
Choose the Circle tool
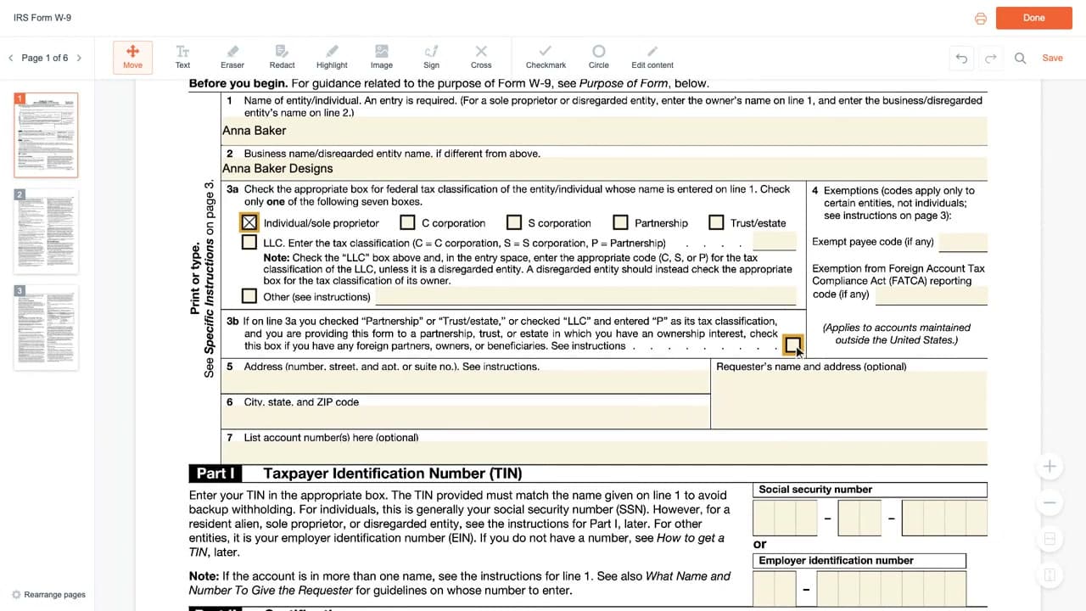click(x=599, y=57)
